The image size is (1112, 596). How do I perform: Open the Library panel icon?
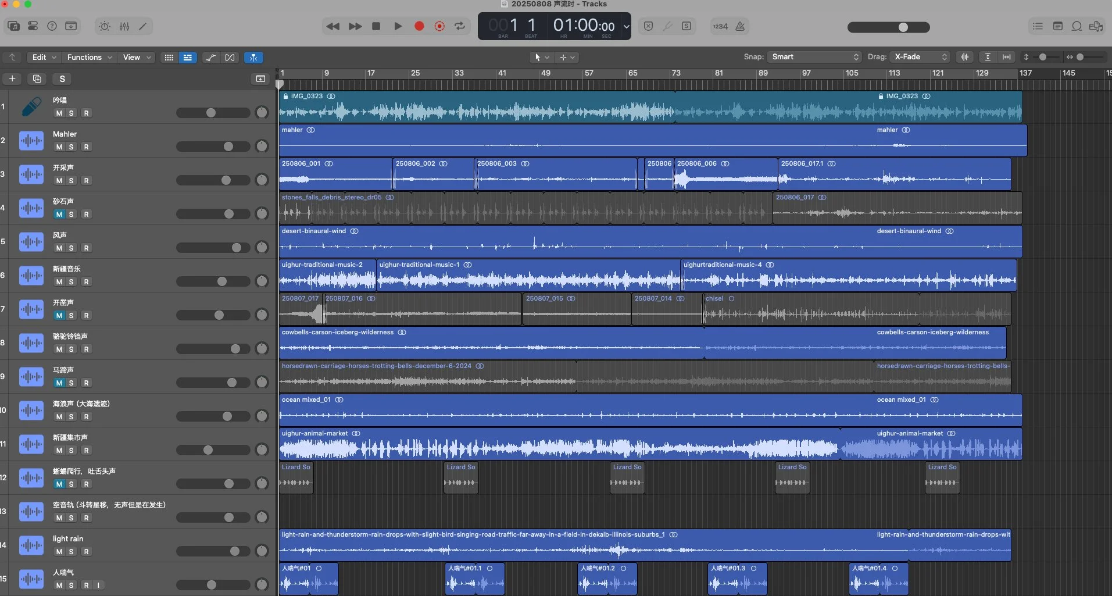pyautogui.click(x=13, y=26)
